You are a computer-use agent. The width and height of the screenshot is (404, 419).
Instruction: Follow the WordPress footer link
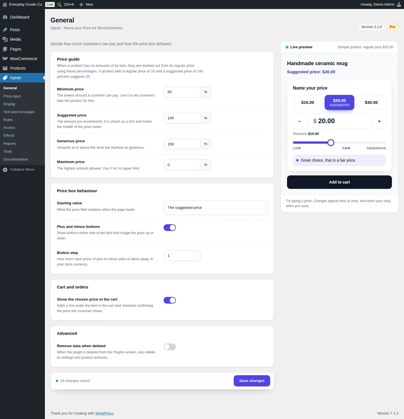pos(104,413)
